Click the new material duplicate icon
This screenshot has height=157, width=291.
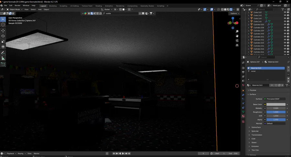pos(279,85)
